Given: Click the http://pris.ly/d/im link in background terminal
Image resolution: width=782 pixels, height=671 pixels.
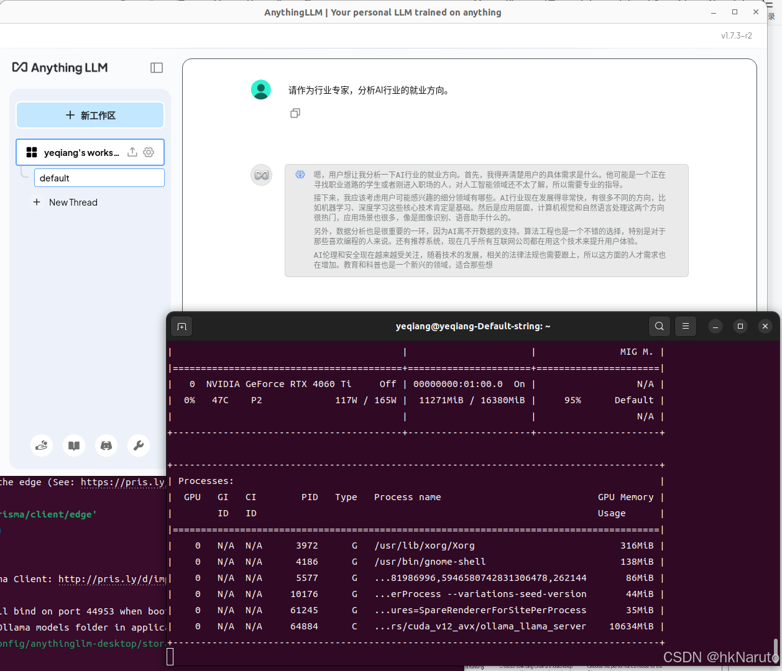Looking at the screenshot, I should (x=112, y=579).
